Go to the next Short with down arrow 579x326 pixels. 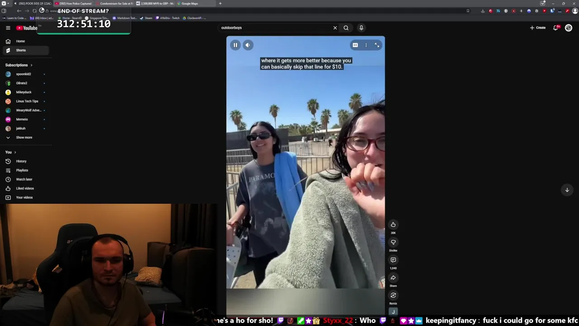(567, 190)
